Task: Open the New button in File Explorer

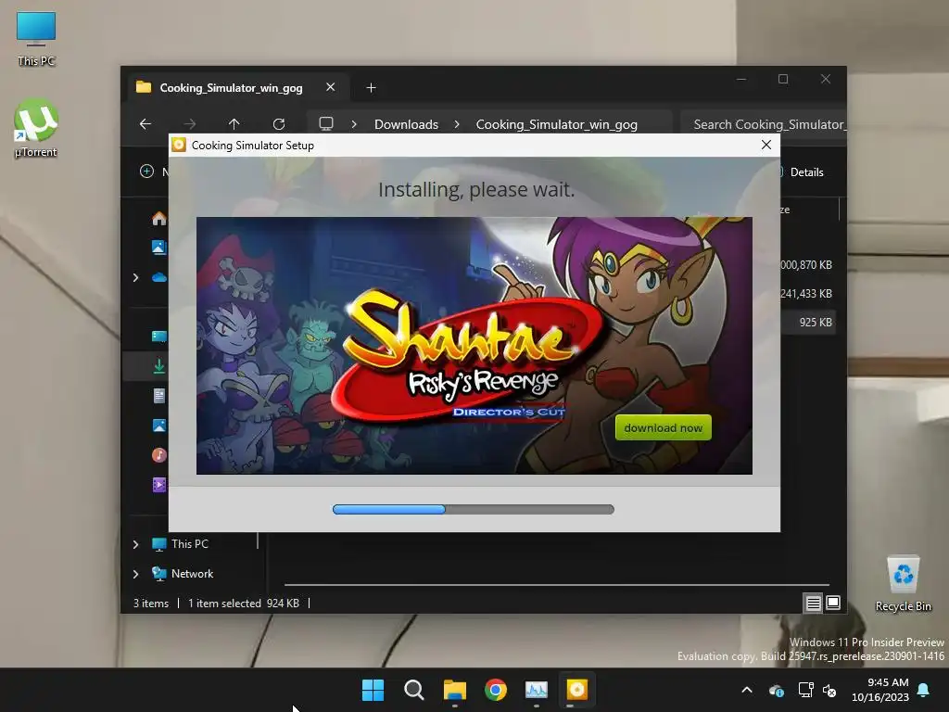Action: click(x=154, y=172)
